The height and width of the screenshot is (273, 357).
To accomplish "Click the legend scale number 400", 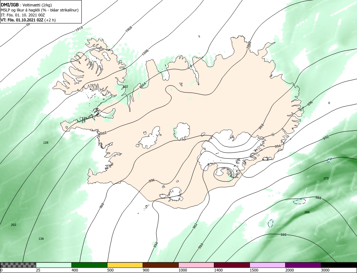I will (x=75, y=270).
